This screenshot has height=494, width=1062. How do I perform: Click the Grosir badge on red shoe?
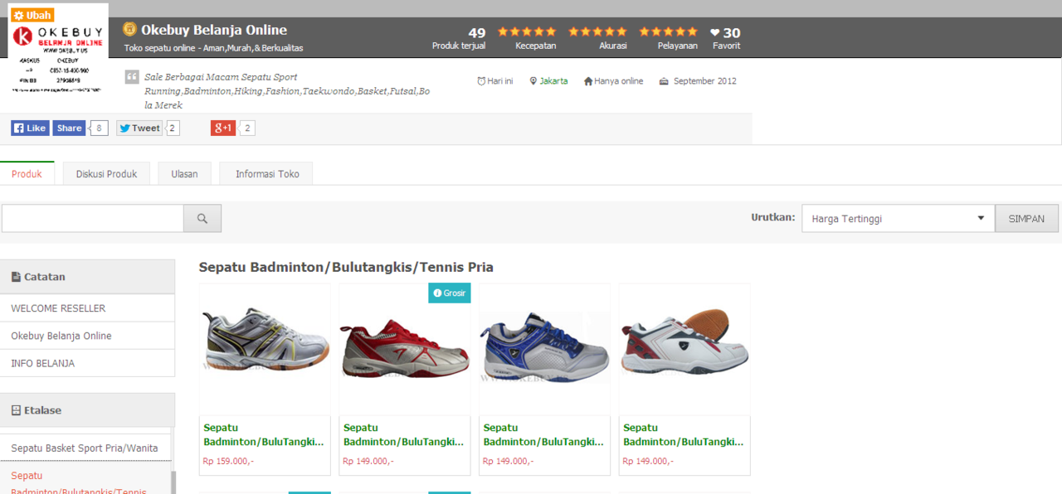[450, 293]
